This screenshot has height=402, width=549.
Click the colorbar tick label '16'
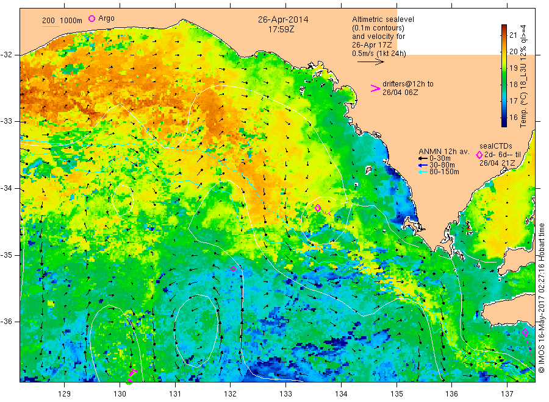point(513,117)
